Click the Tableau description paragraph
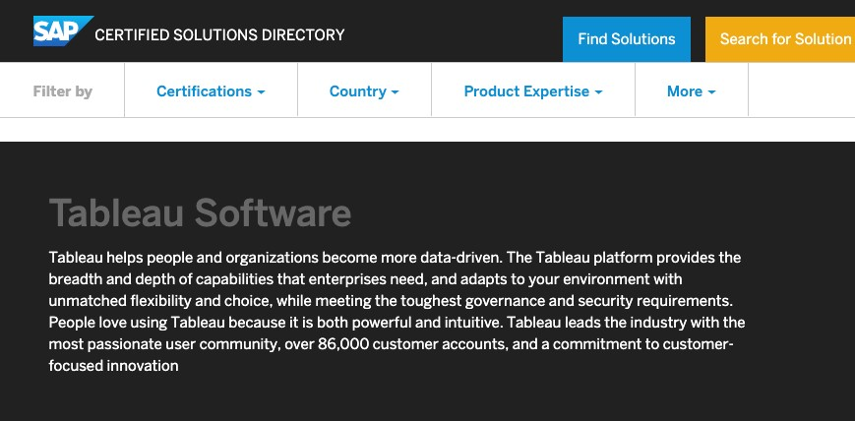 [x=394, y=311]
